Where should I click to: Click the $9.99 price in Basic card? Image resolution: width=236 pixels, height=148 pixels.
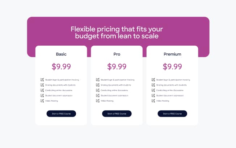pyautogui.click(x=61, y=66)
